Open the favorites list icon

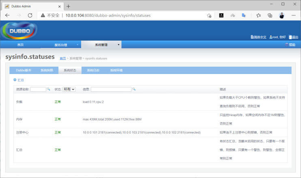coord(258,15)
